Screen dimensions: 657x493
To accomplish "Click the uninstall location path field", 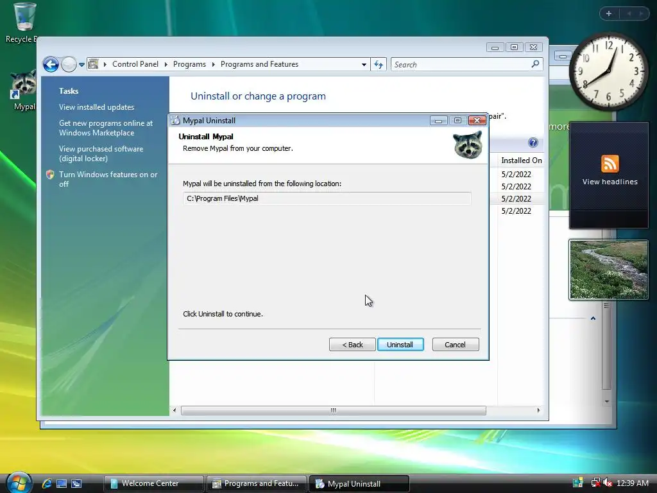I will (327, 198).
